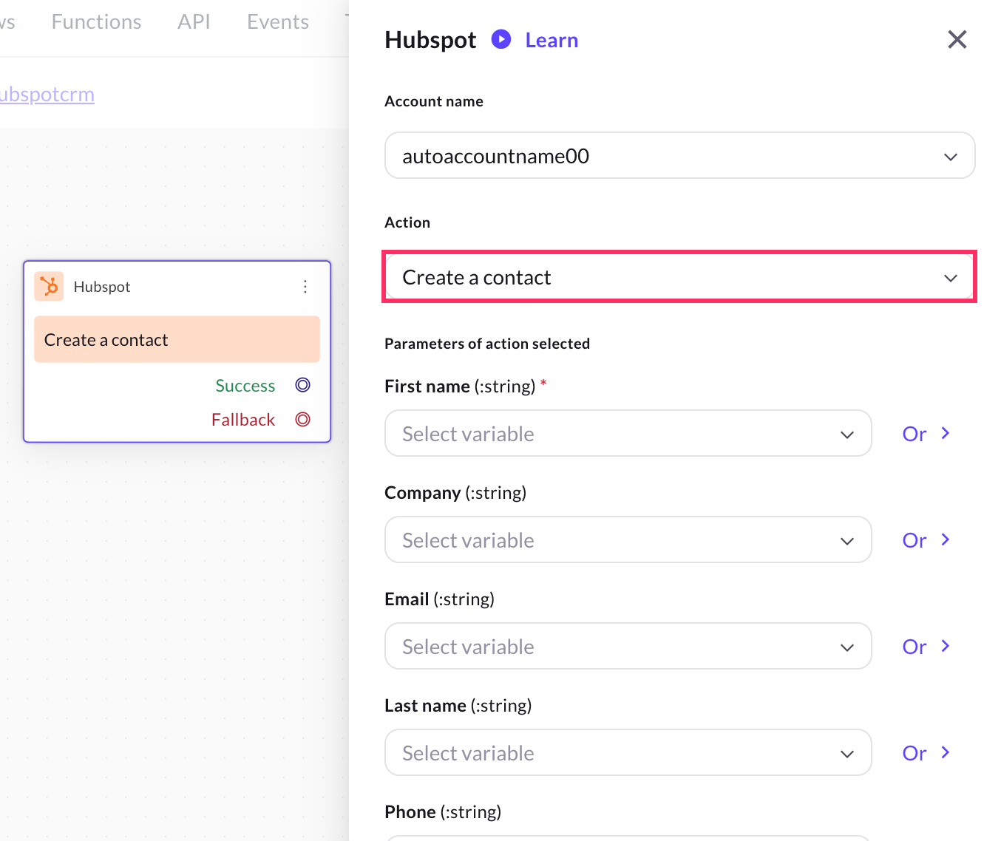
Task: Open Email Select variable dropdown
Action: tap(628, 647)
